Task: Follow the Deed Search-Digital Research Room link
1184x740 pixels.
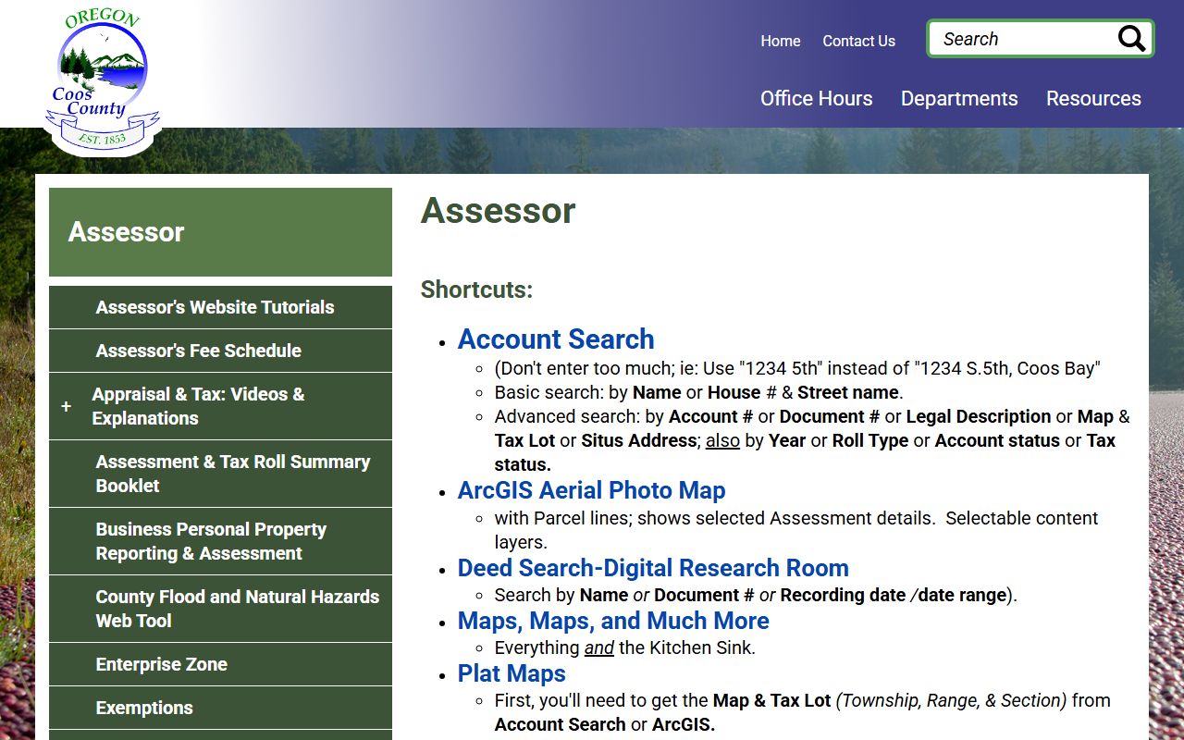Action: 653,568
